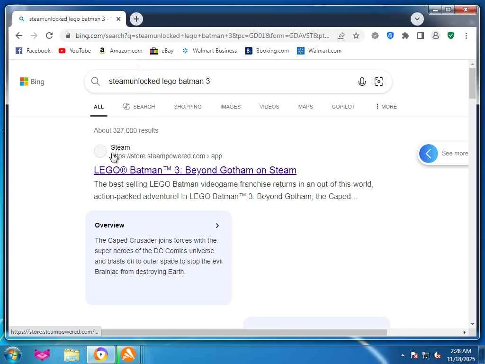
Task: Go back using the browser back arrow
Action: (x=19, y=36)
